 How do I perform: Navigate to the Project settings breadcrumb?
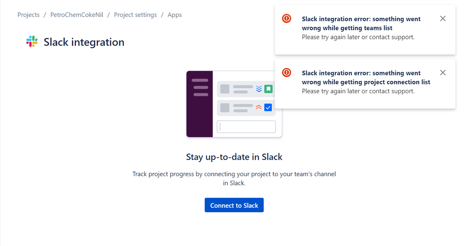click(x=135, y=15)
